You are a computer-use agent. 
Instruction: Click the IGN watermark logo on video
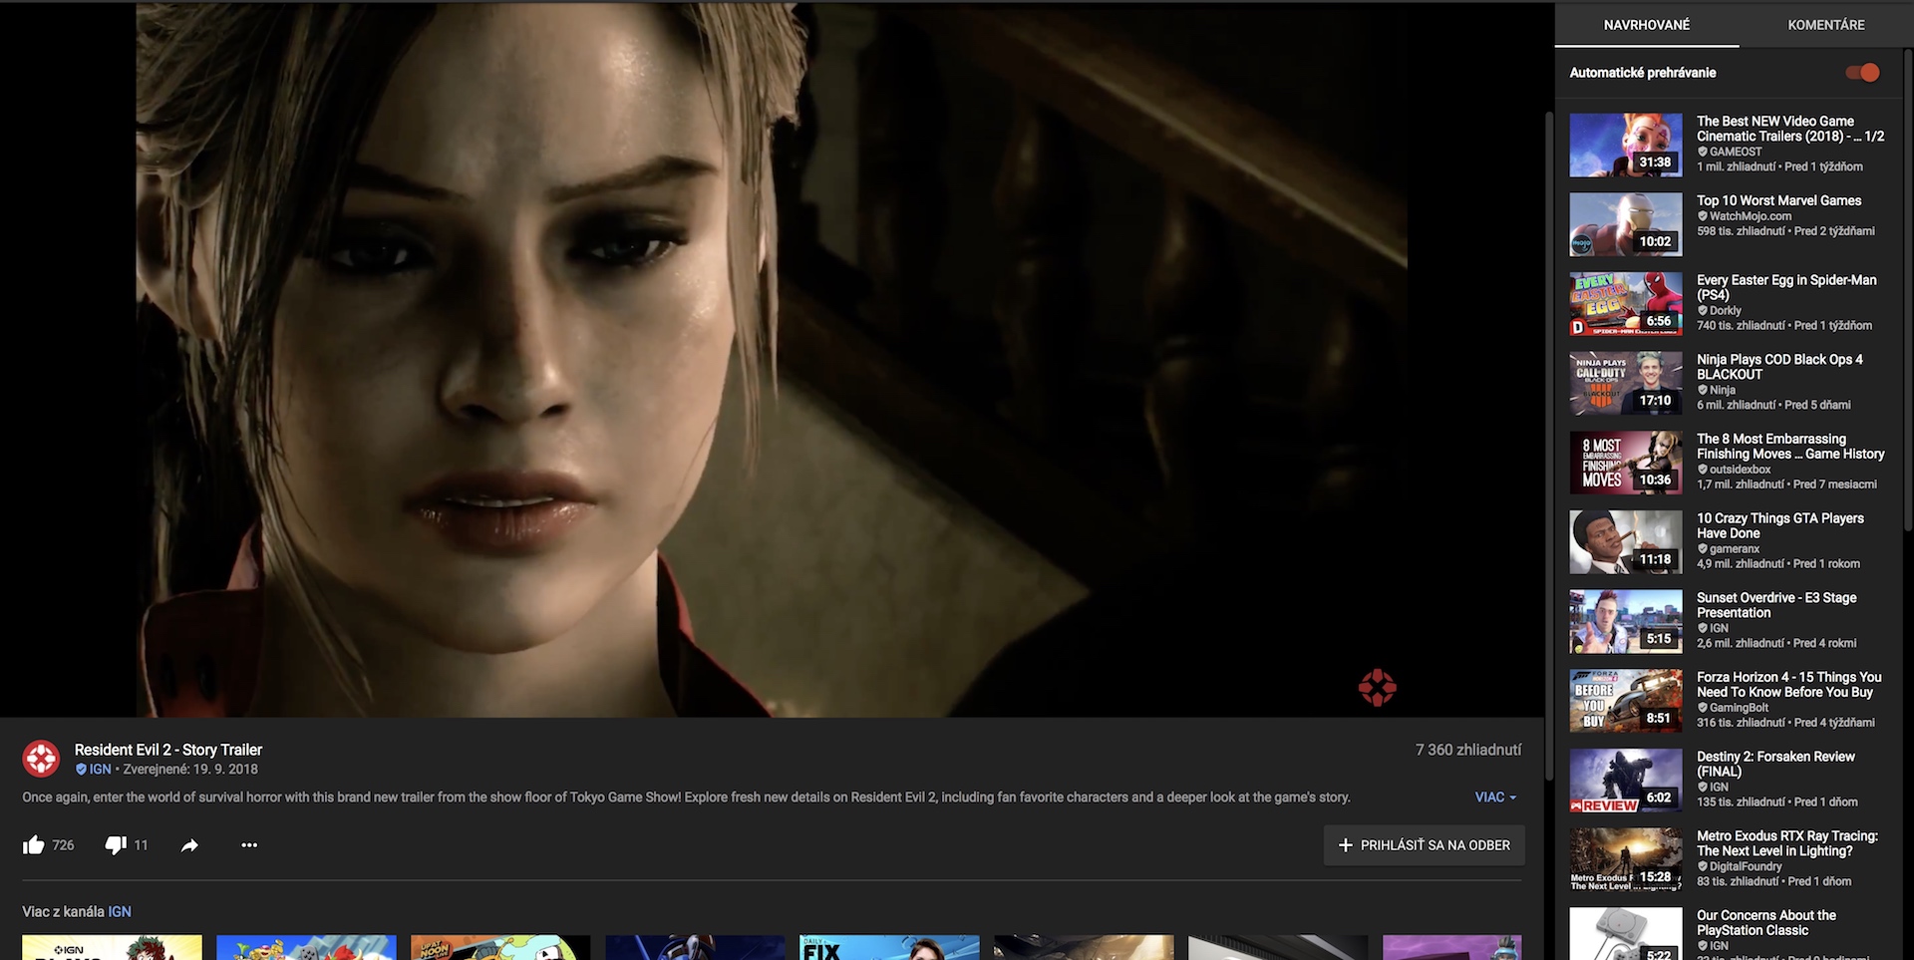pos(1377,688)
